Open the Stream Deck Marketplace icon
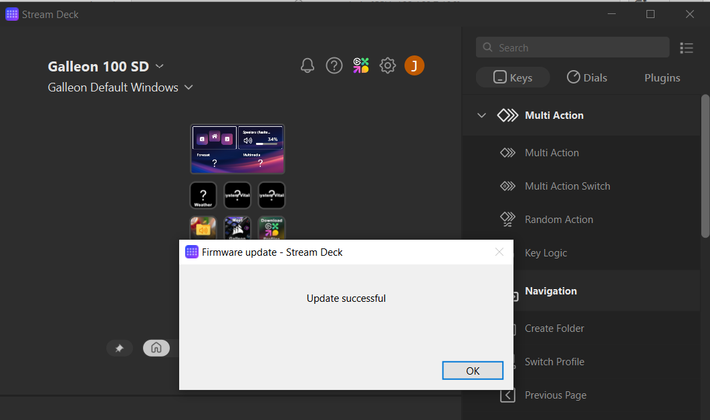The width and height of the screenshot is (710, 420). [x=361, y=65]
